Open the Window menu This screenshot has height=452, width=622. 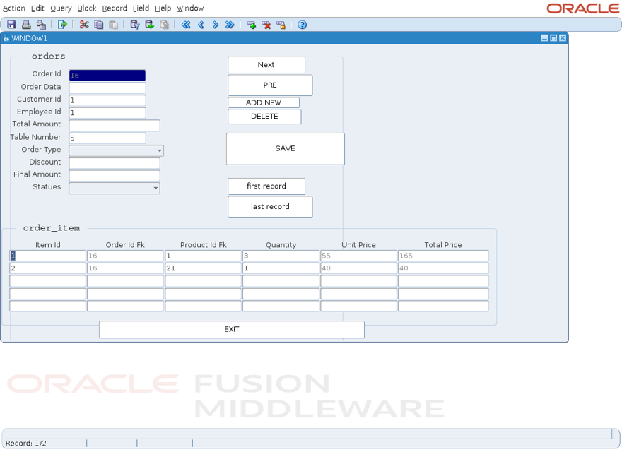[x=190, y=8]
